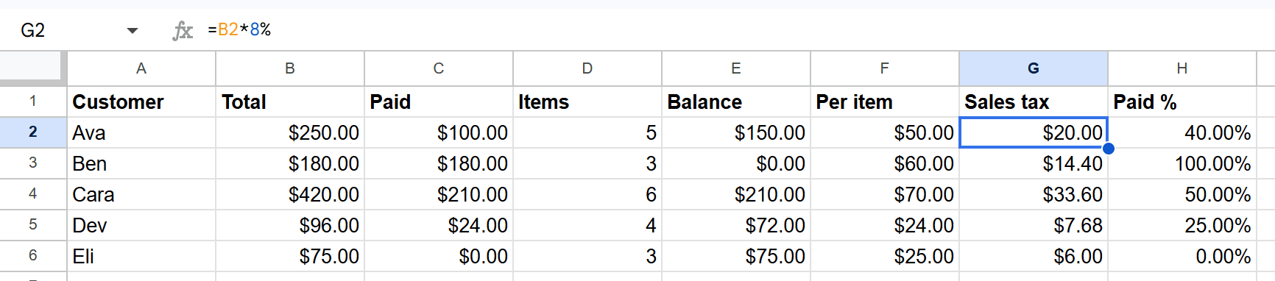Click the "Paid" header cell

tap(439, 102)
